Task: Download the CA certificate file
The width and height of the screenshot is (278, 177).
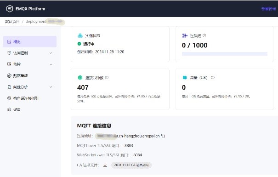Action: click(x=105, y=165)
